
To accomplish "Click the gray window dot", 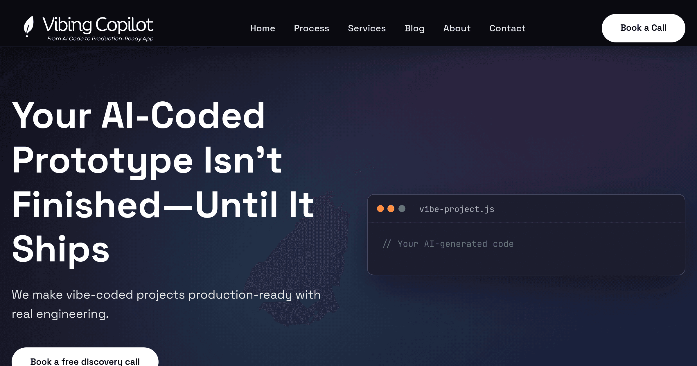I will (x=402, y=209).
